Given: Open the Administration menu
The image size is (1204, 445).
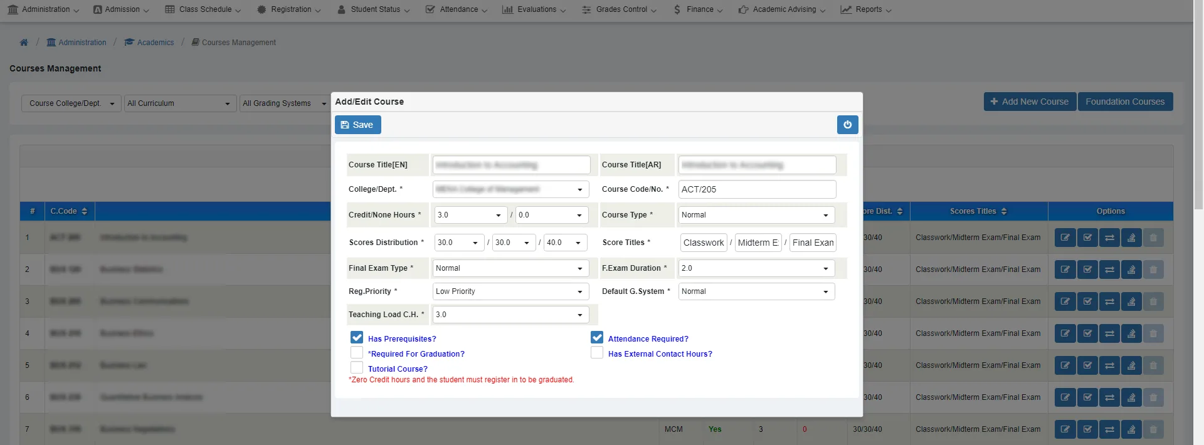Looking at the screenshot, I should coord(43,9).
